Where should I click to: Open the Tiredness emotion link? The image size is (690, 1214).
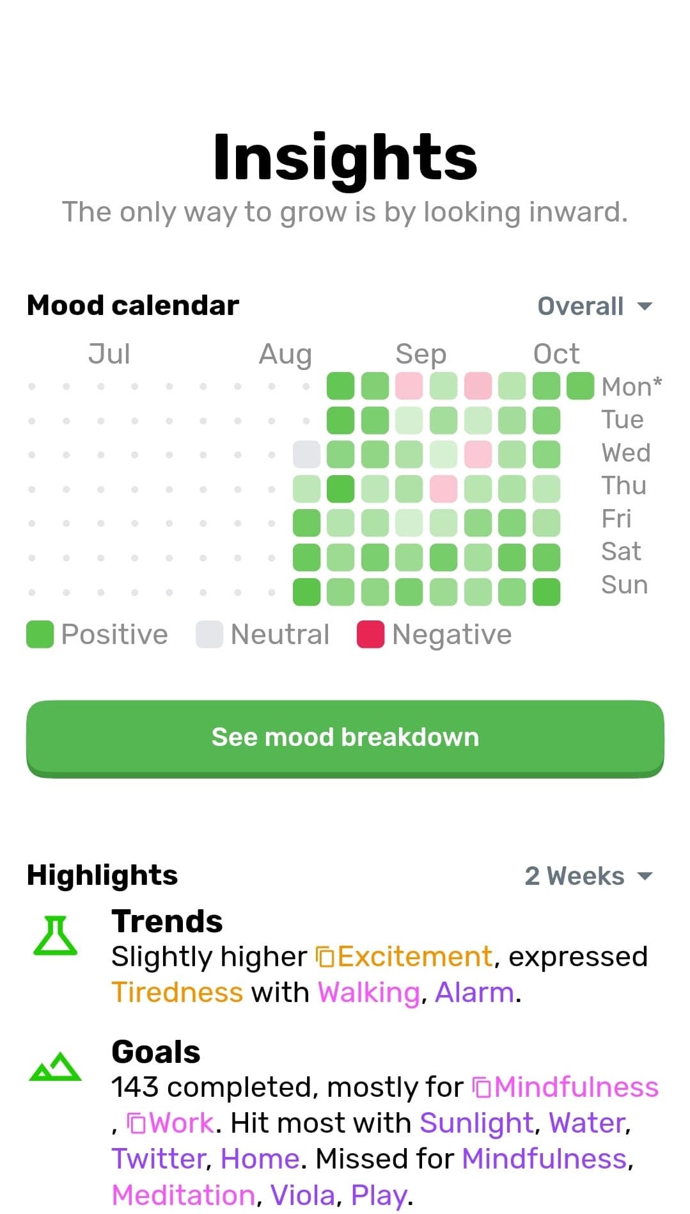pyautogui.click(x=177, y=992)
